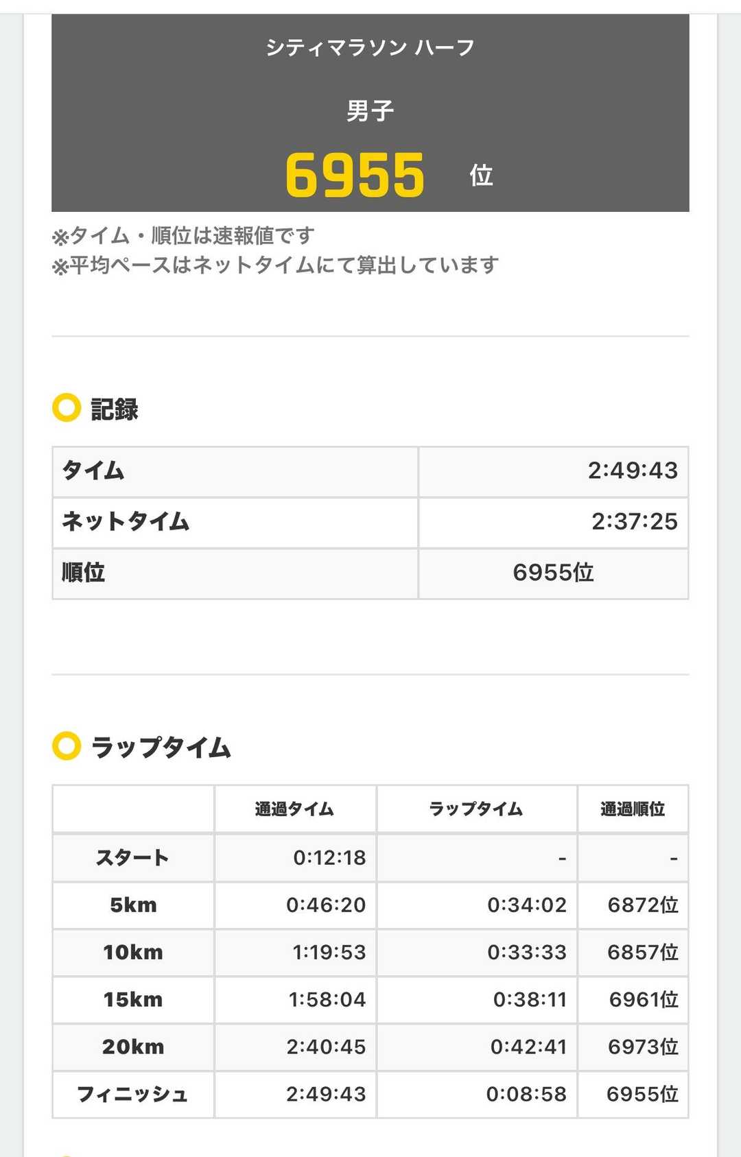This screenshot has height=1157, width=741.
Task: Click the 通過順位 column header
Action: [x=633, y=809]
